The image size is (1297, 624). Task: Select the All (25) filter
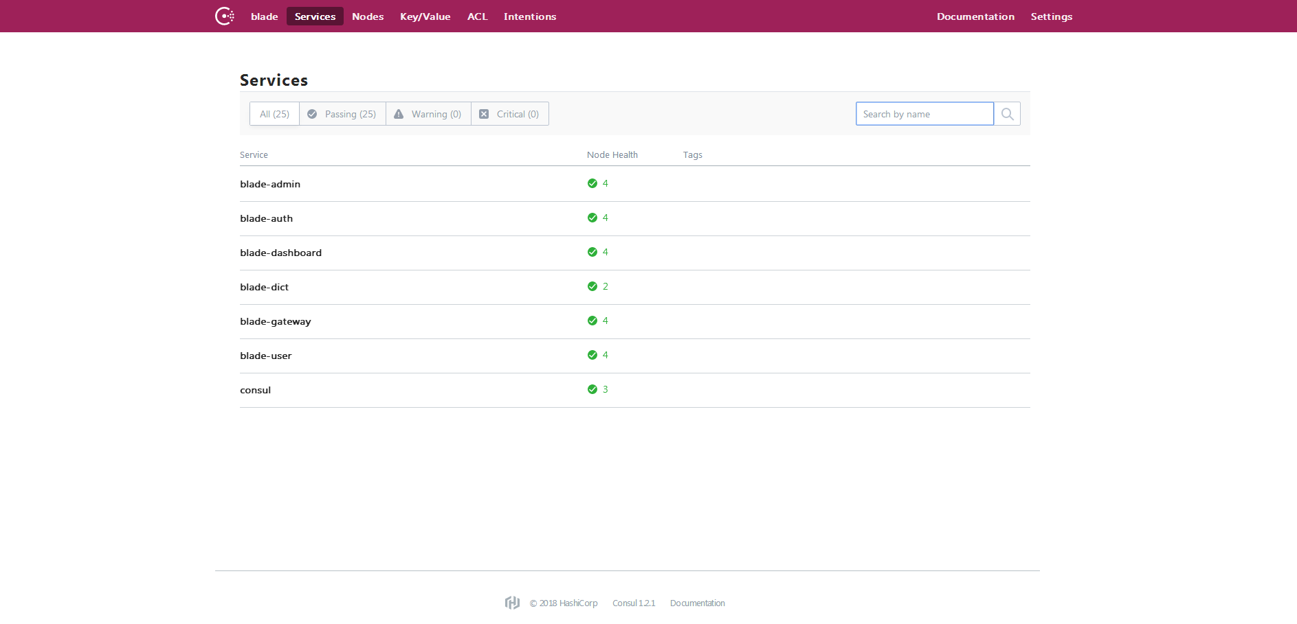274,114
